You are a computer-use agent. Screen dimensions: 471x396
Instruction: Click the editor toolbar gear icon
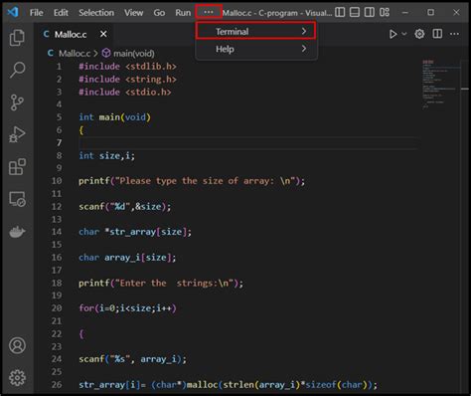point(419,34)
